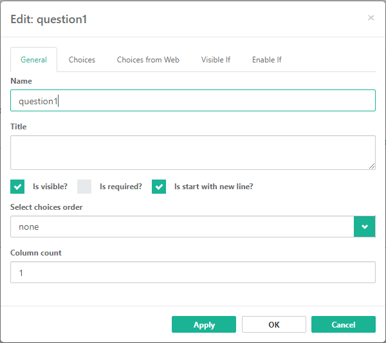
Task: Click the Cancel button
Action: 343,324
